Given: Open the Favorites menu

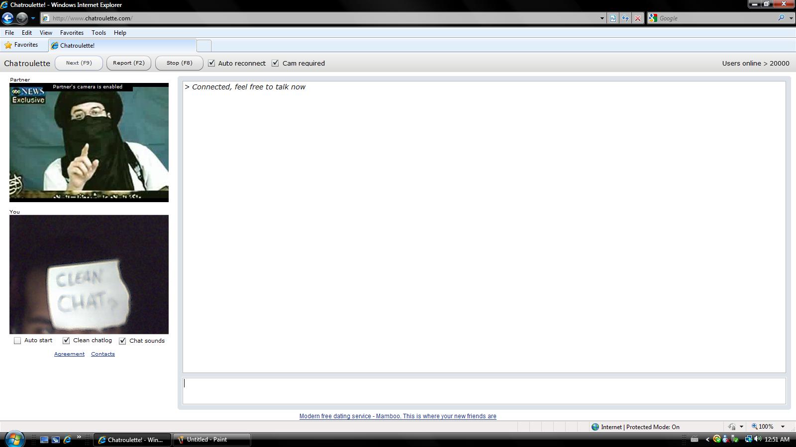Looking at the screenshot, I should point(72,33).
